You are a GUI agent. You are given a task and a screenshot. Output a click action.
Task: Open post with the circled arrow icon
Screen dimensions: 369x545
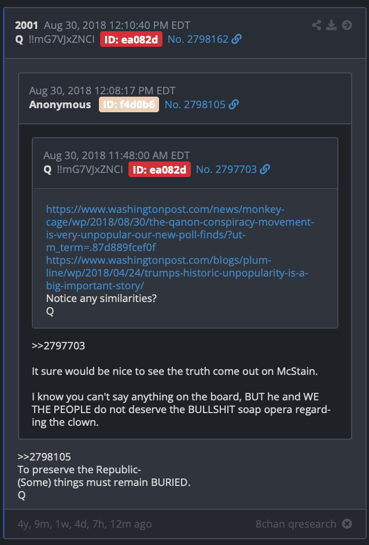coord(347,25)
